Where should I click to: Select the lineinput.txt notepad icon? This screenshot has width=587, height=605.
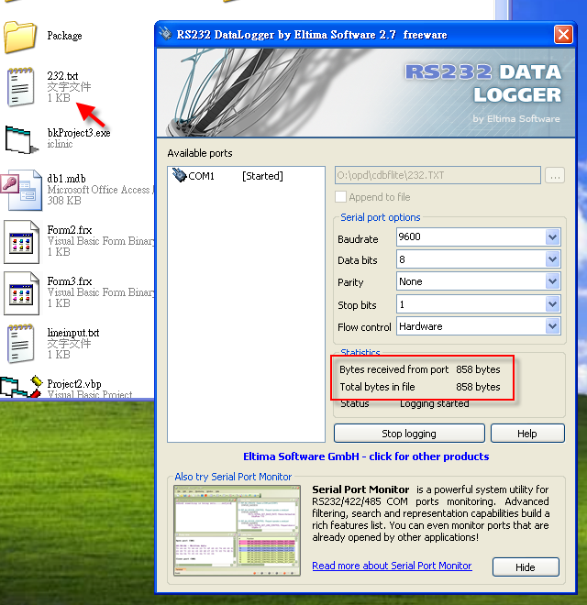(x=20, y=344)
